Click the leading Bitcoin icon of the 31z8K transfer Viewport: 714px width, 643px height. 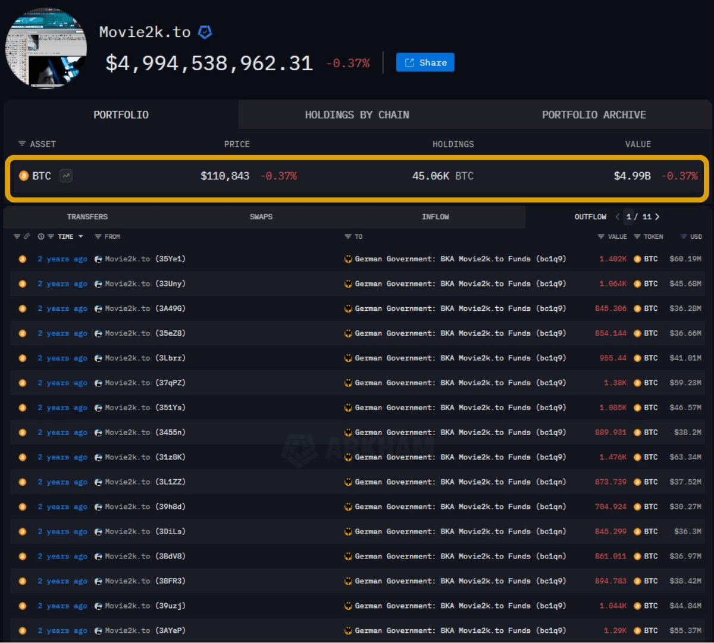click(x=23, y=457)
